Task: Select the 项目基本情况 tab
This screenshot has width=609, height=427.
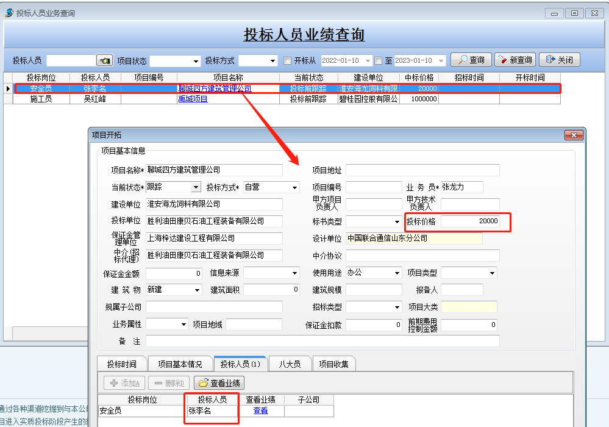Action: (180, 364)
